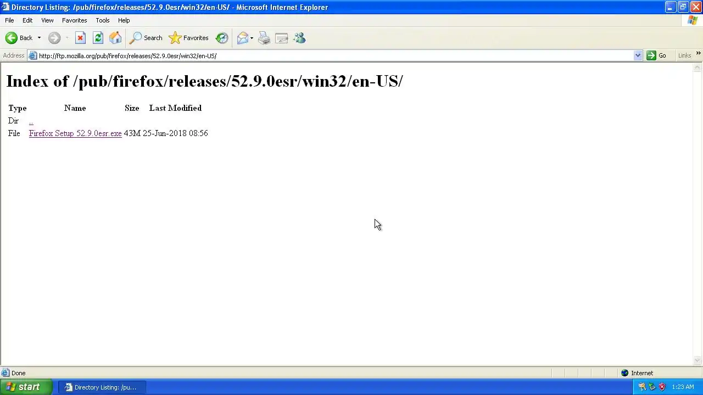Expand the address bar dropdown arrow
The image size is (703, 395).
click(x=638, y=55)
